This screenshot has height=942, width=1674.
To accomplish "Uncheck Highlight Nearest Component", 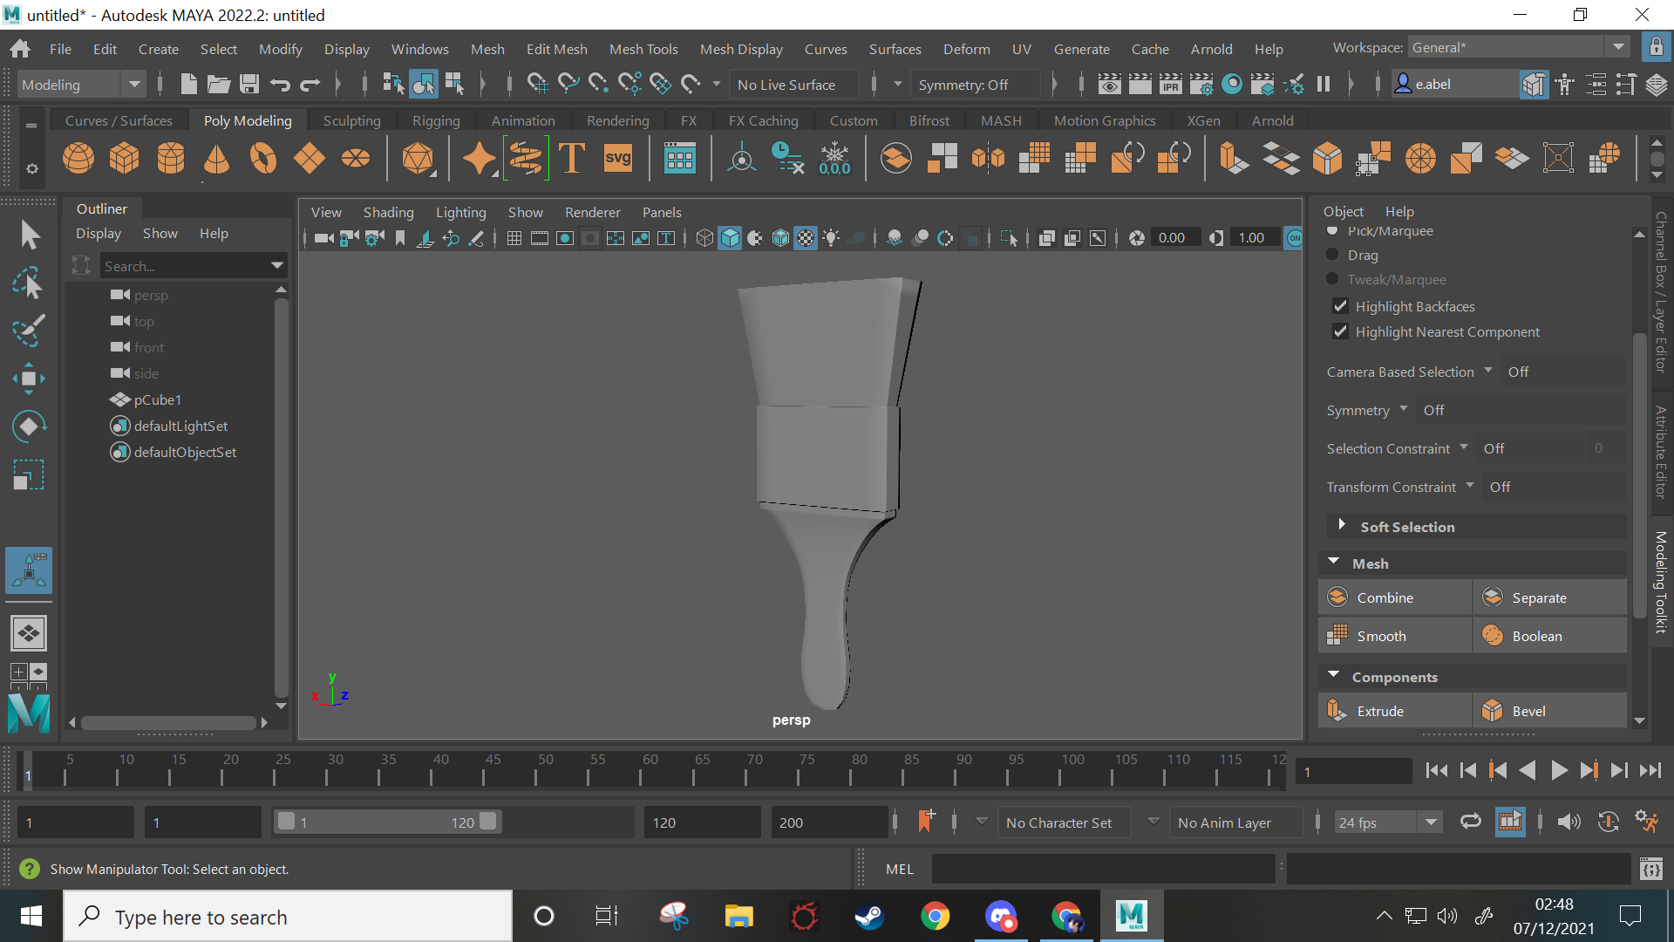I will point(1341,331).
